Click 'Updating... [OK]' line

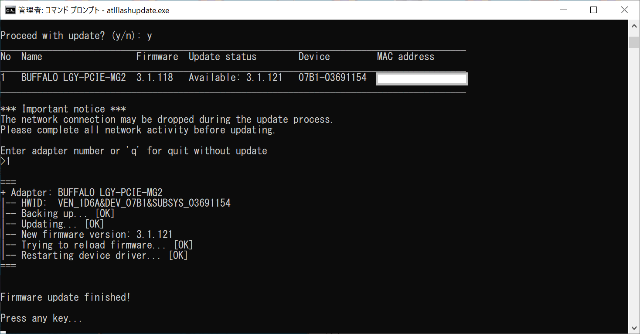(x=52, y=224)
